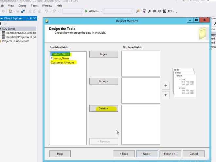216x162 pixels.
Task: Click the Details> button
Action: [x=103, y=108]
